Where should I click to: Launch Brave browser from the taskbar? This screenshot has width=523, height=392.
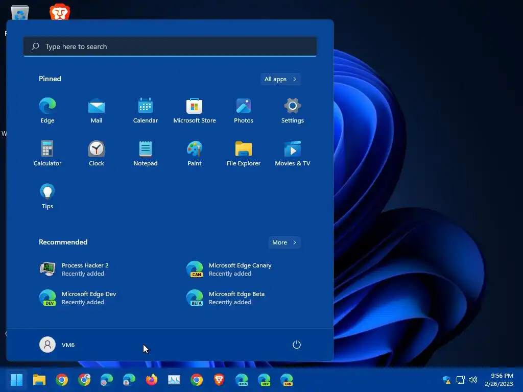(x=219, y=380)
